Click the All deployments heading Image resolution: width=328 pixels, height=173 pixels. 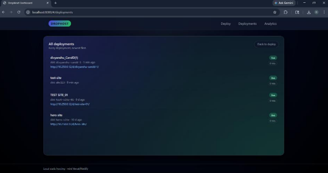click(61, 44)
